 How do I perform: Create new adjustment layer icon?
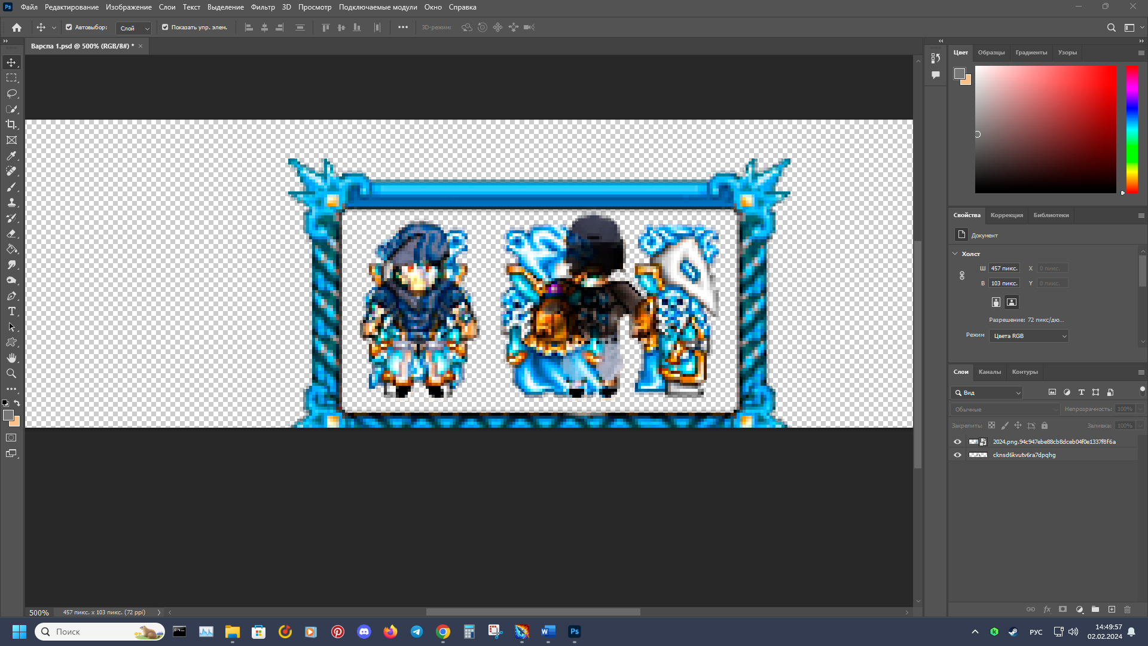pyautogui.click(x=1079, y=610)
